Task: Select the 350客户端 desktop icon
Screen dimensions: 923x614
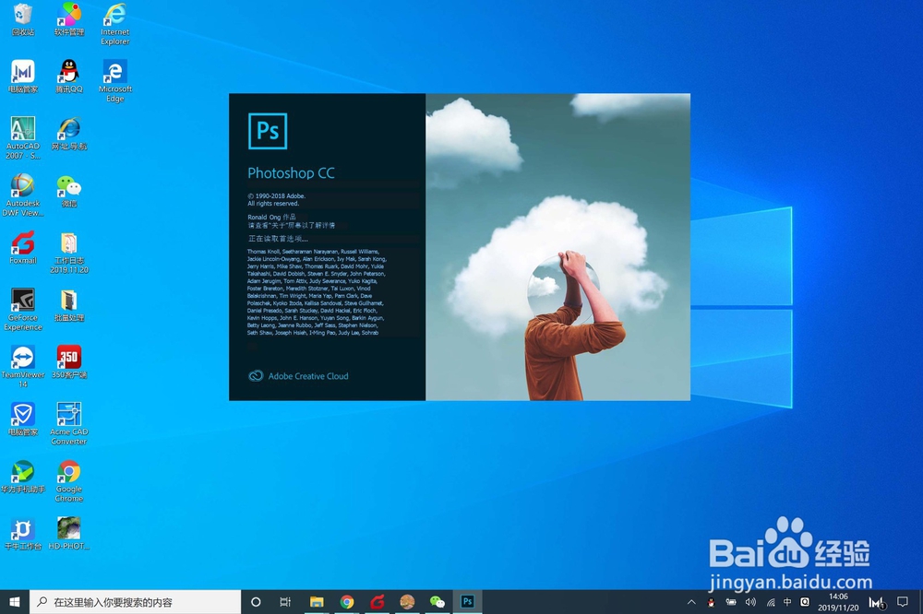Action: [69, 361]
